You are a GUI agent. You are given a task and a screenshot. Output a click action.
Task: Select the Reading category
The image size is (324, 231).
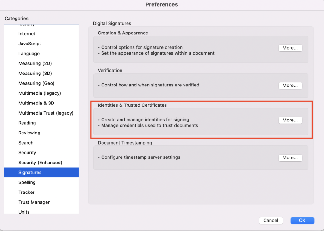tap(27, 123)
